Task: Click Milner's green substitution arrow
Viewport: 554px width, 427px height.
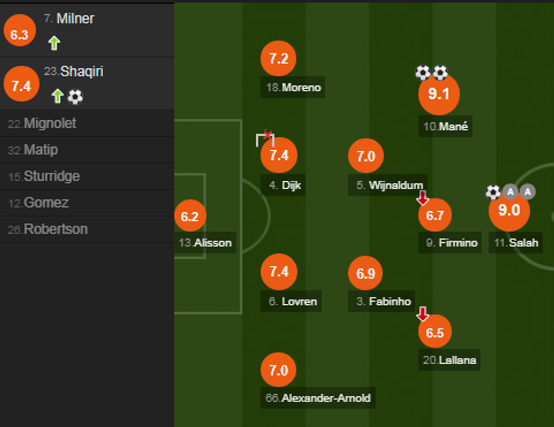Action: [54, 43]
